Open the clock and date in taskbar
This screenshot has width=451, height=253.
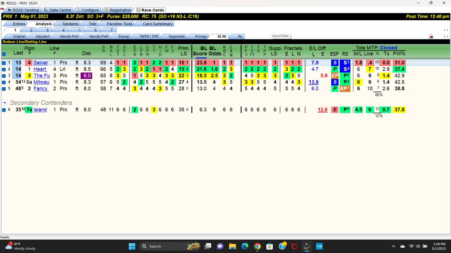(439, 246)
